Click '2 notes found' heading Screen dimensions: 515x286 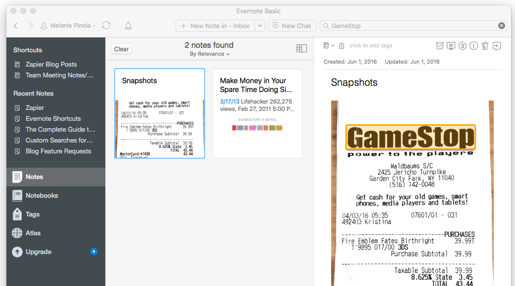[x=209, y=45]
